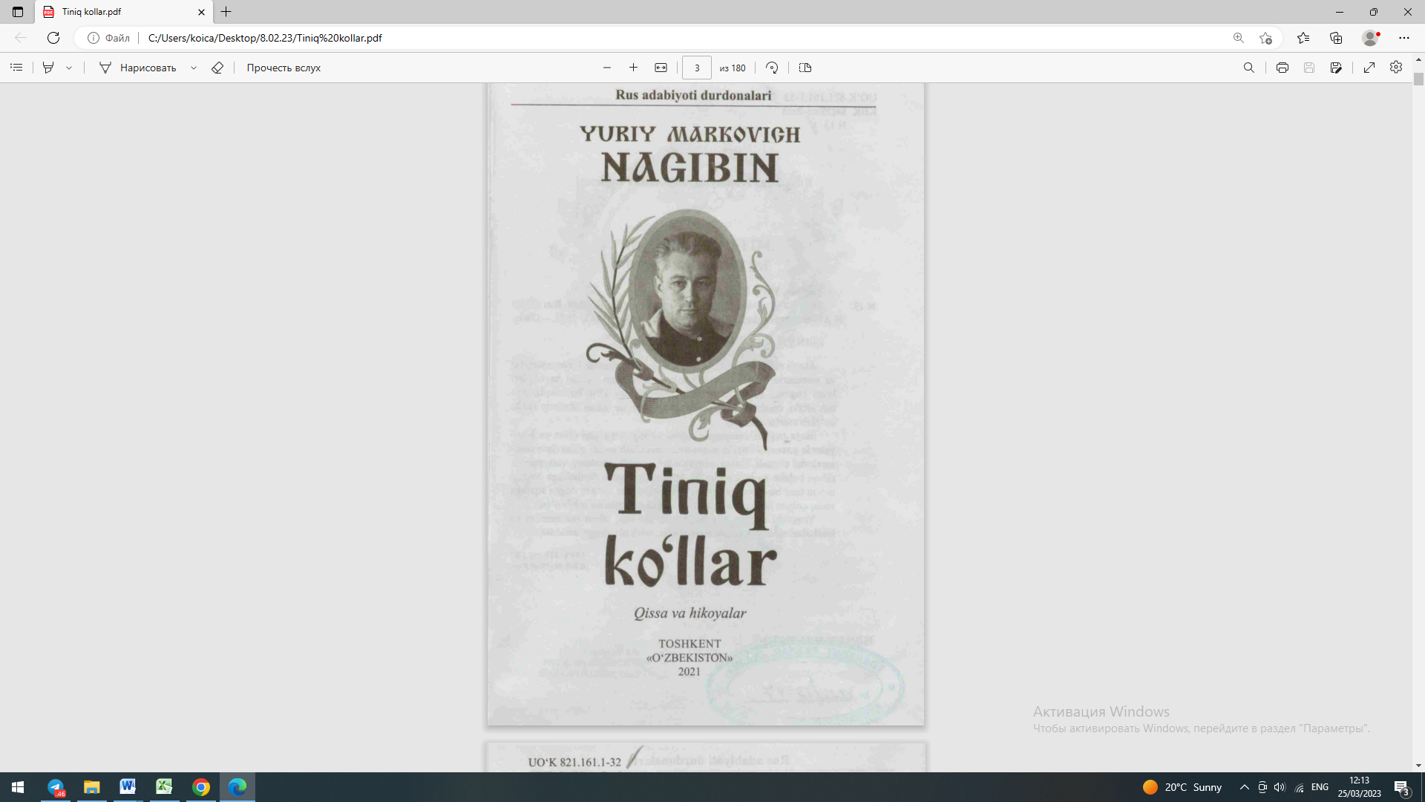The height and width of the screenshot is (802, 1425).
Task: Fit the page to width
Action: coord(661,68)
